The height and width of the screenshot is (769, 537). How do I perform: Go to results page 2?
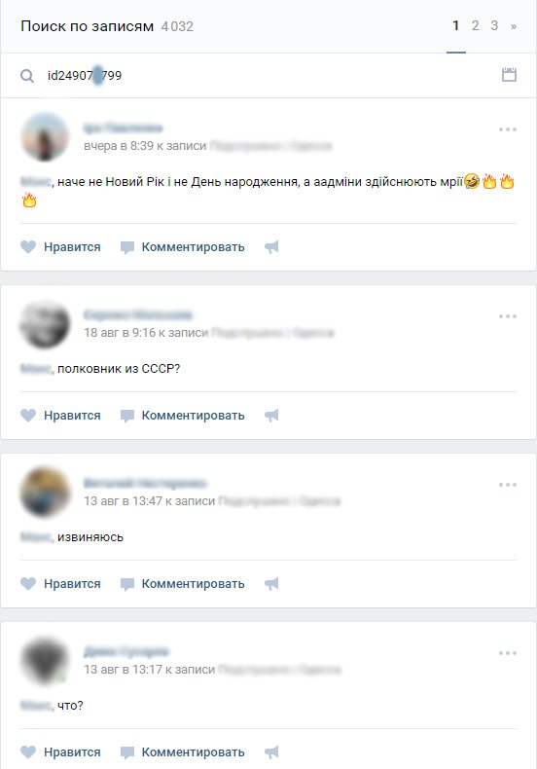coord(476,25)
